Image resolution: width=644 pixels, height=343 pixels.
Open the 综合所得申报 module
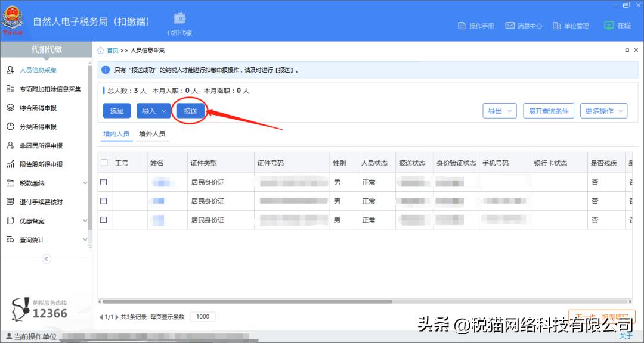point(38,108)
